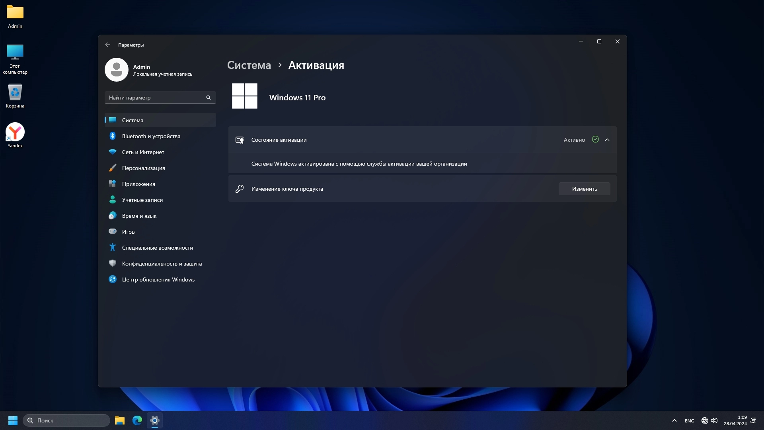The image size is (764, 430).
Task: Open Bluetooth и устройства settings
Action: (151, 136)
